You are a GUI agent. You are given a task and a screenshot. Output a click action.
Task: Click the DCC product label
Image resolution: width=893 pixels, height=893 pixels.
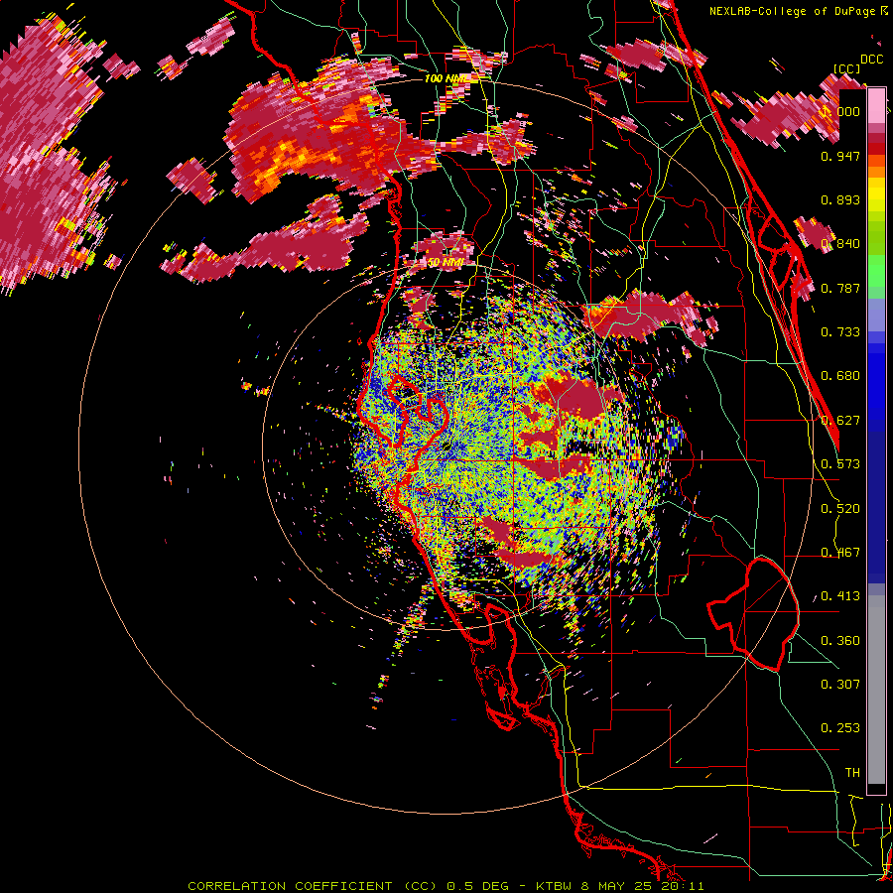871,60
